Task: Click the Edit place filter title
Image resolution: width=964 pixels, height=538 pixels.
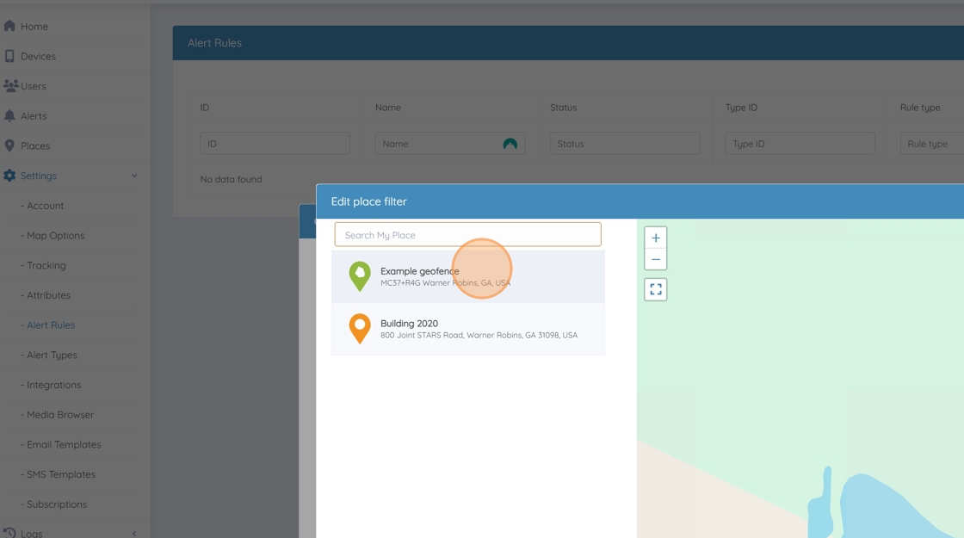Action: (x=369, y=201)
